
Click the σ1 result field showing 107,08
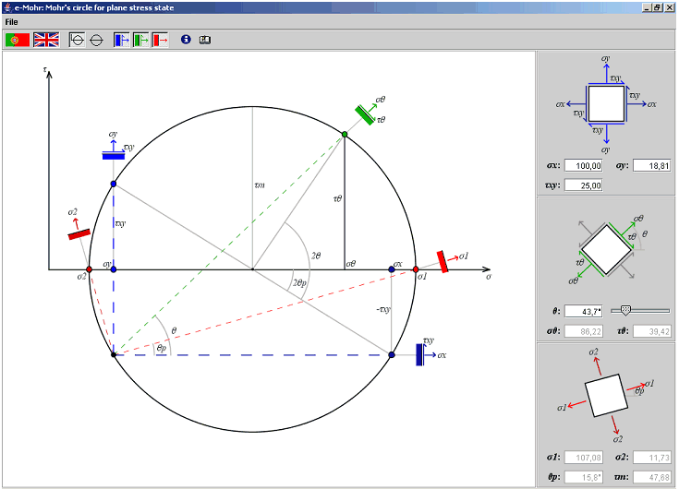click(583, 458)
